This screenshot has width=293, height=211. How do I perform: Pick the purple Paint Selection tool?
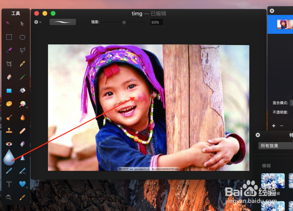(x=9, y=50)
